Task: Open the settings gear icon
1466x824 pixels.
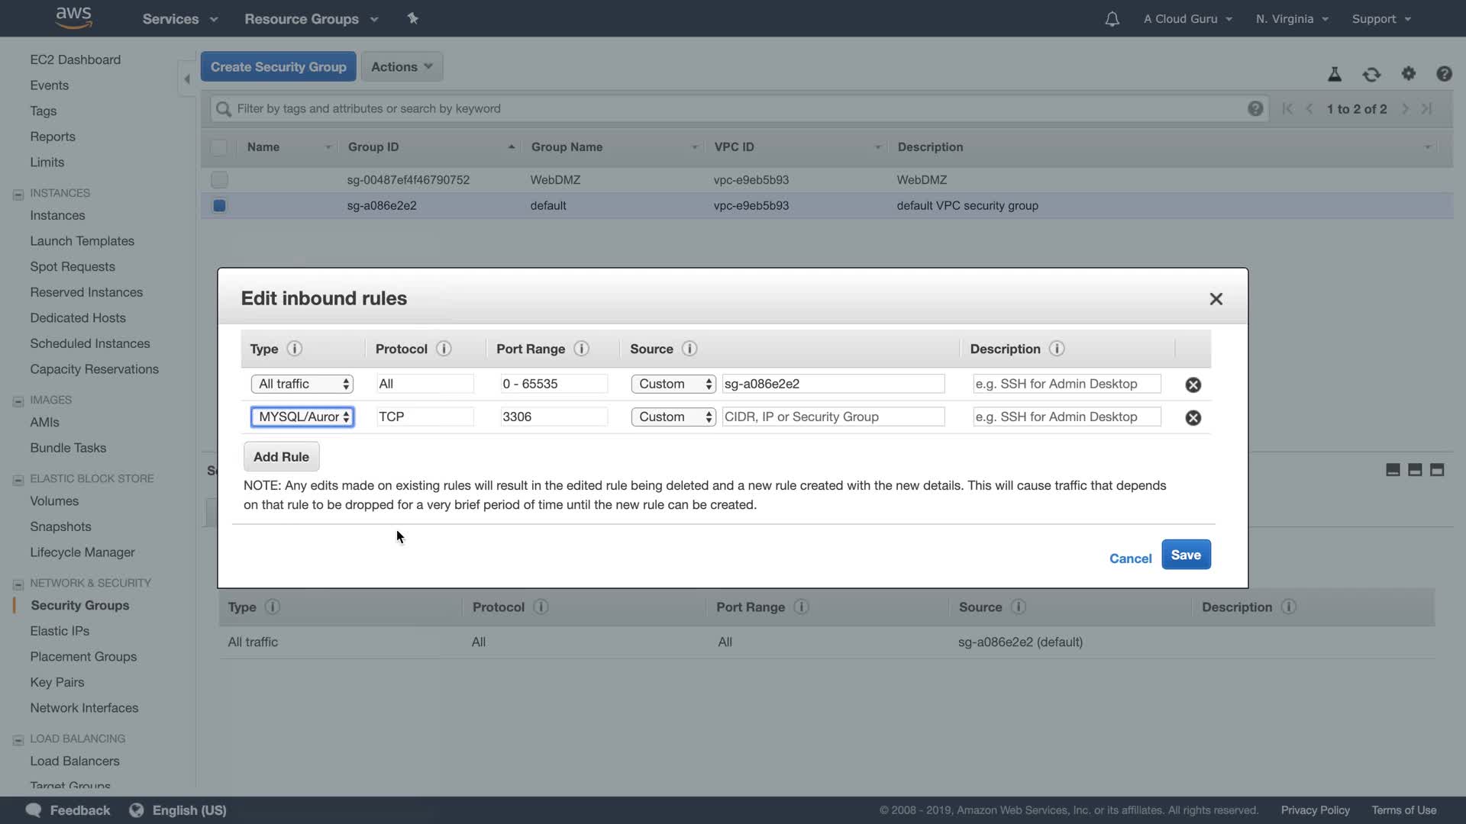Action: coord(1408,73)
